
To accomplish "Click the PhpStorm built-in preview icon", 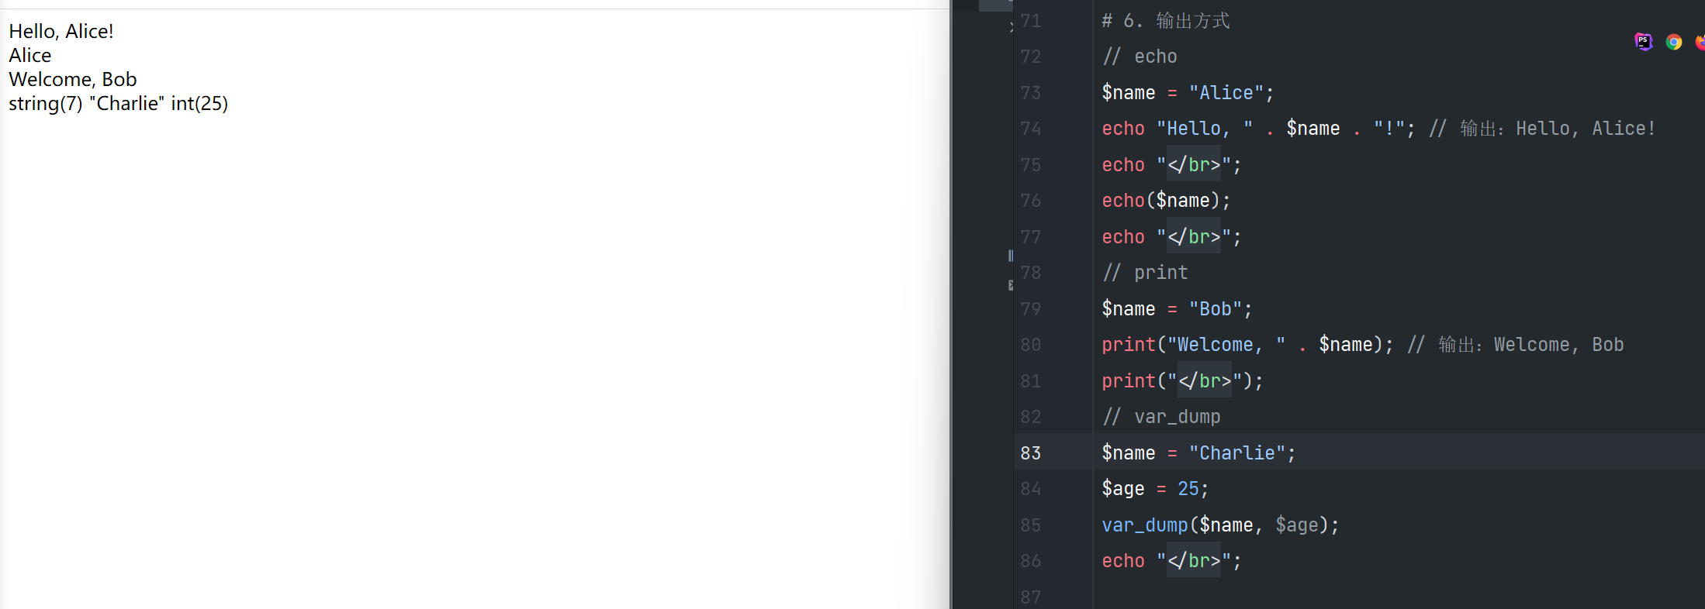I will [1643, 42].
